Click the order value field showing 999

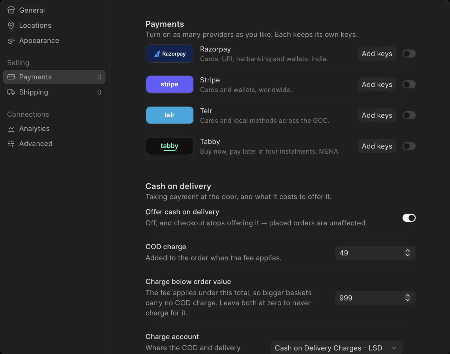click(375, 298)
